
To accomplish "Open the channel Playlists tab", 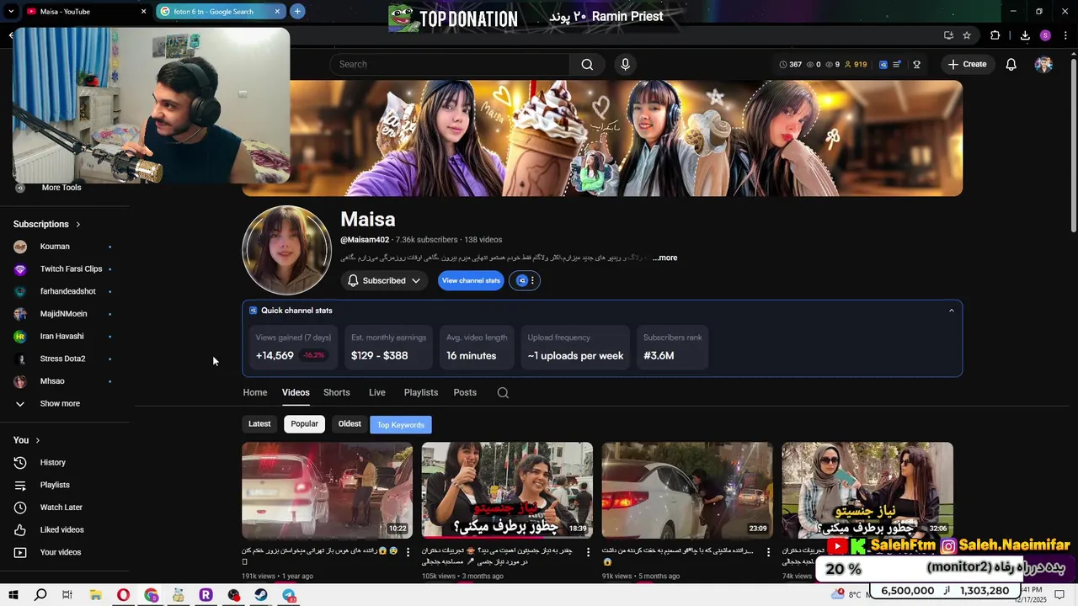I will click(x=420, y=392).
